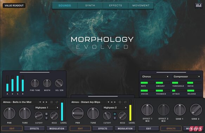Switch to the Movement tab
The width and height of the screenshot is (205, 133).
tap(141, 6)
